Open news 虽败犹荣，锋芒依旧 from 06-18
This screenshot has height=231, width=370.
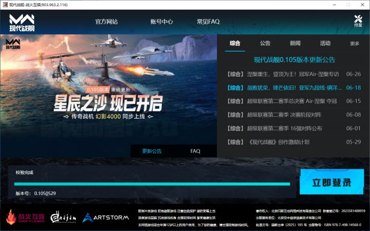(293, 87)
